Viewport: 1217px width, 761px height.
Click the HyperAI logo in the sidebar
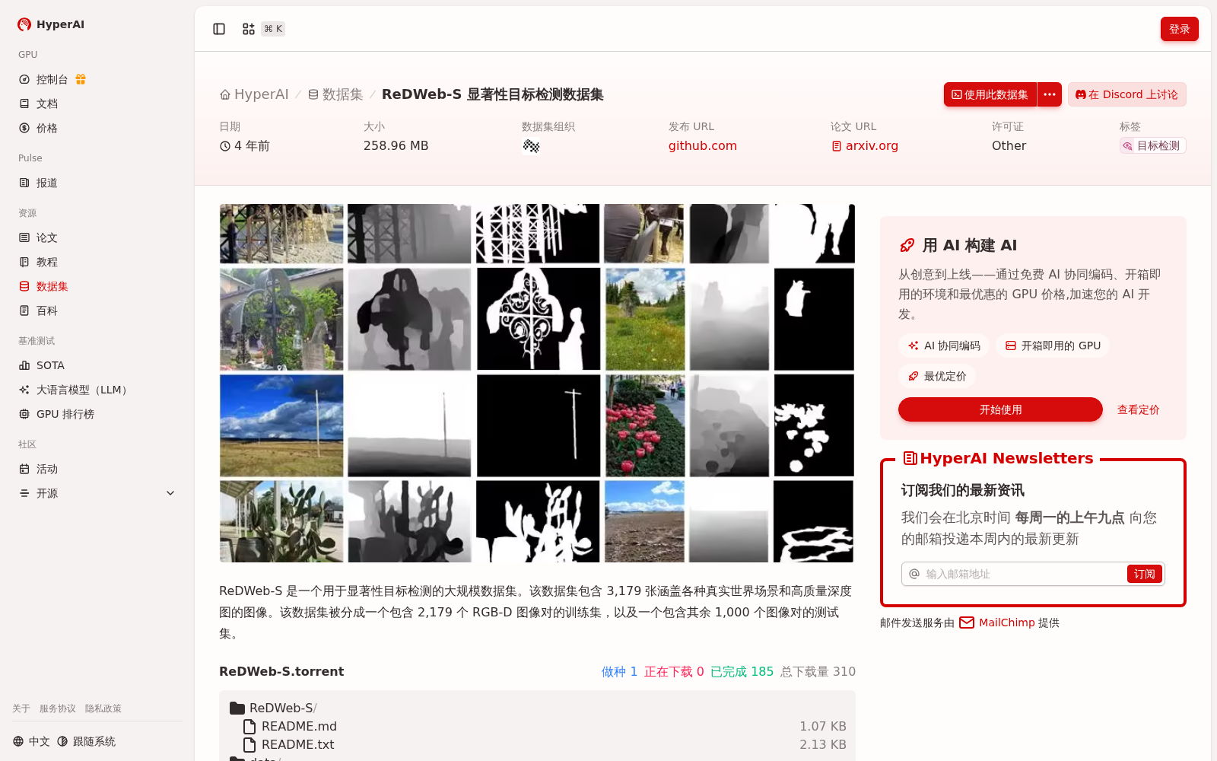[x=51, y=24]
